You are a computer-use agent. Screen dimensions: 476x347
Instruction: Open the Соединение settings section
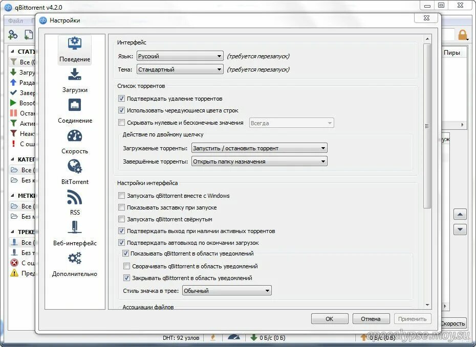(75, 111)
